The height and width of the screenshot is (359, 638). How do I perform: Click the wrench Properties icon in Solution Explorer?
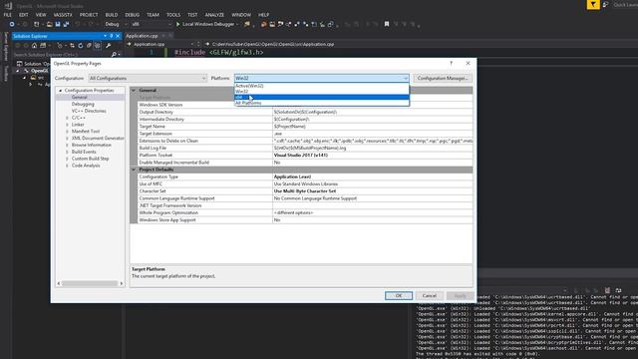(109, 46)
